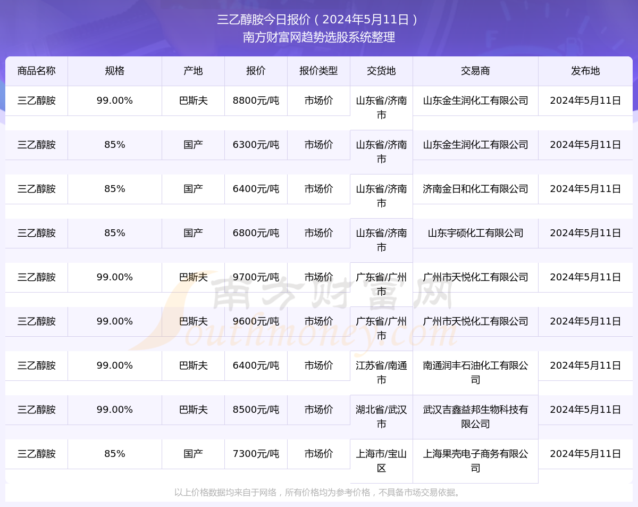The height and width of the screenshot is (507, 638).
Task: Click 巴斯夫 origin in the 南通润丰 row
Action: coord(194,365)
